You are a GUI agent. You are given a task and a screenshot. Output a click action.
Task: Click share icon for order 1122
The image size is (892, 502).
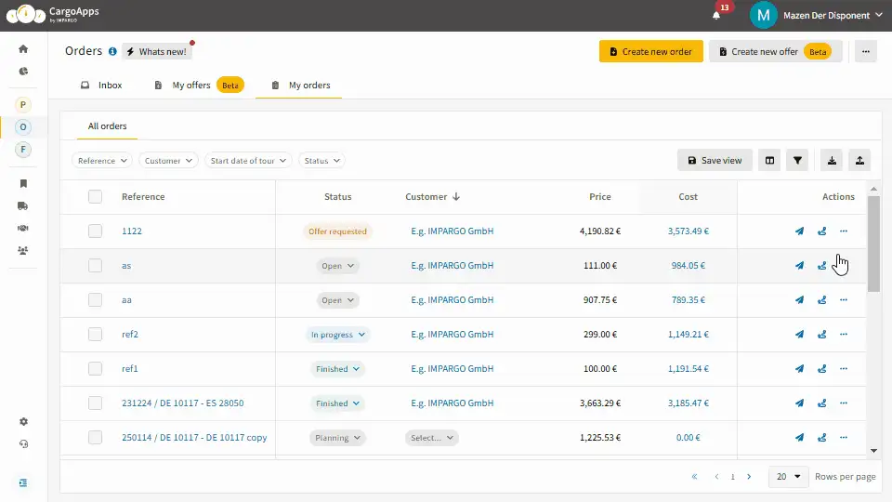[821, 231]
